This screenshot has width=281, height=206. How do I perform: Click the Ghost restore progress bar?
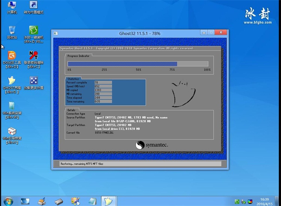click(138, 64)
